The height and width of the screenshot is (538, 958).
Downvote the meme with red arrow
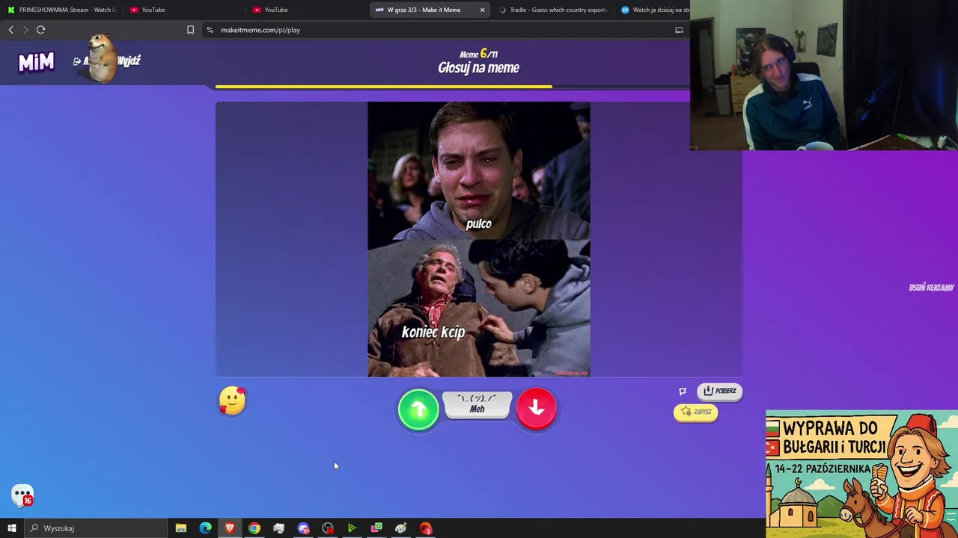[536, 408]
